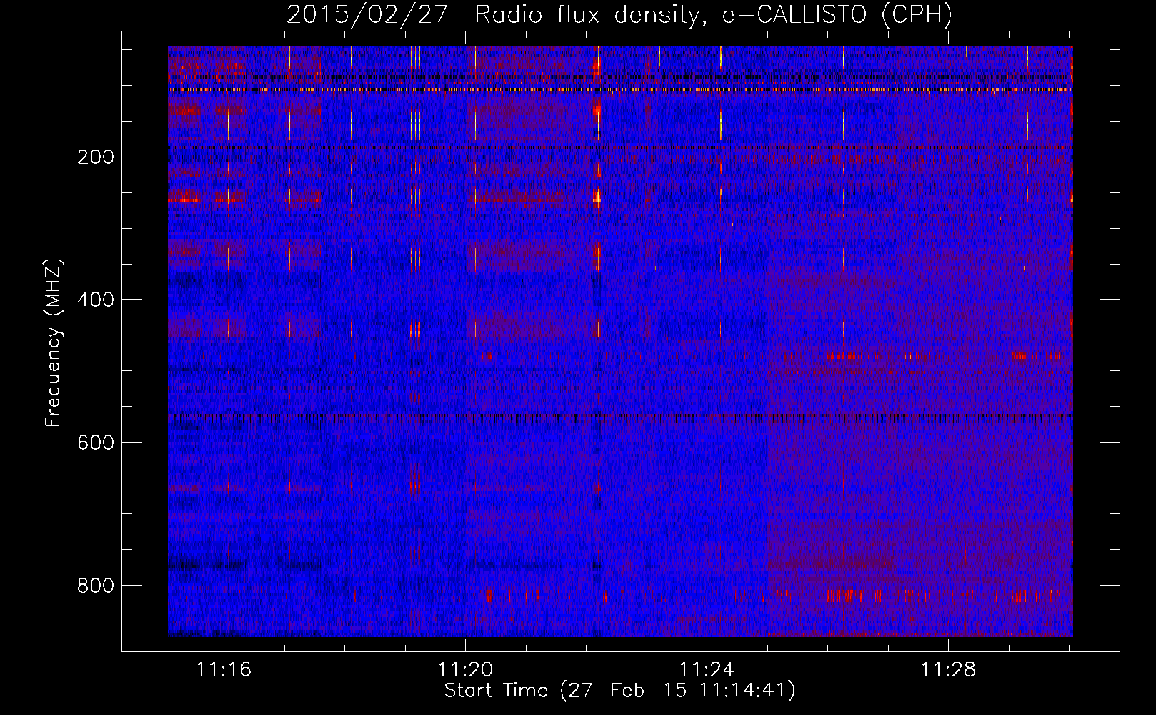The image size is (1156, 715).
Task: Click the plot title '2015/02/27 Radio flux density, e-CALLISTO (CPH)'
Action: (x=619, y=14)
